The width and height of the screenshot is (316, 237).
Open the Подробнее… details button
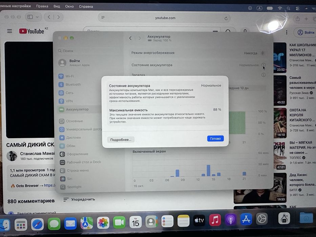121,139
